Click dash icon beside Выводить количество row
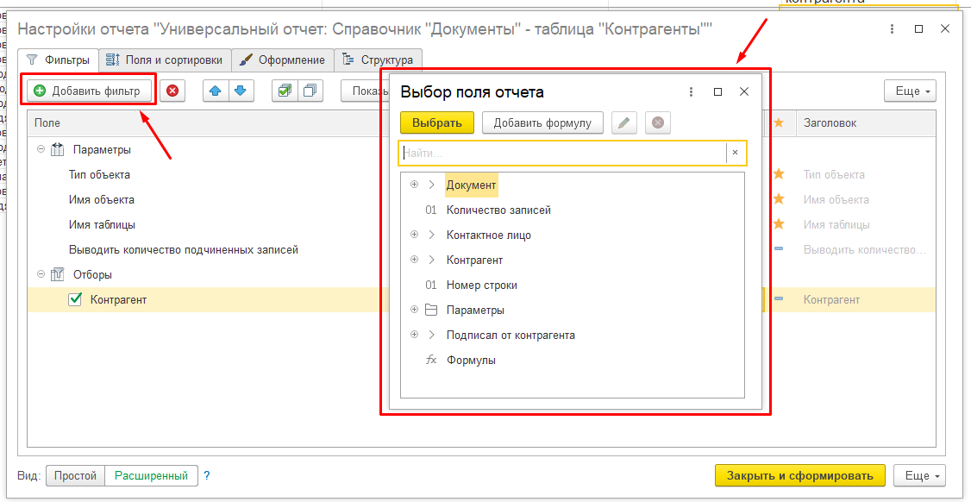 (779, 249)
